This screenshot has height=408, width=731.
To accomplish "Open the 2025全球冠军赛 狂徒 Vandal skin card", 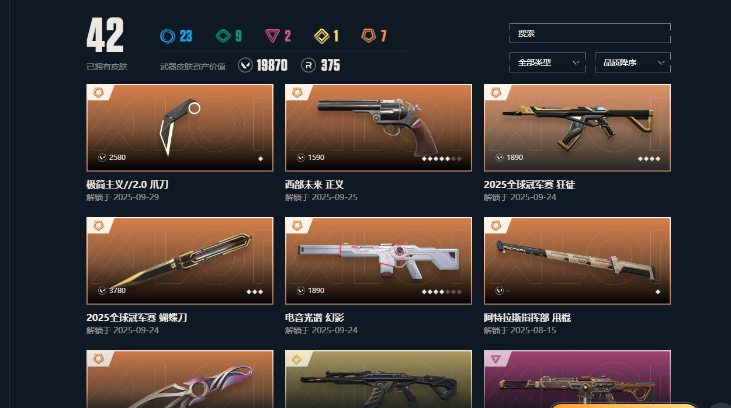I will 577,128.
